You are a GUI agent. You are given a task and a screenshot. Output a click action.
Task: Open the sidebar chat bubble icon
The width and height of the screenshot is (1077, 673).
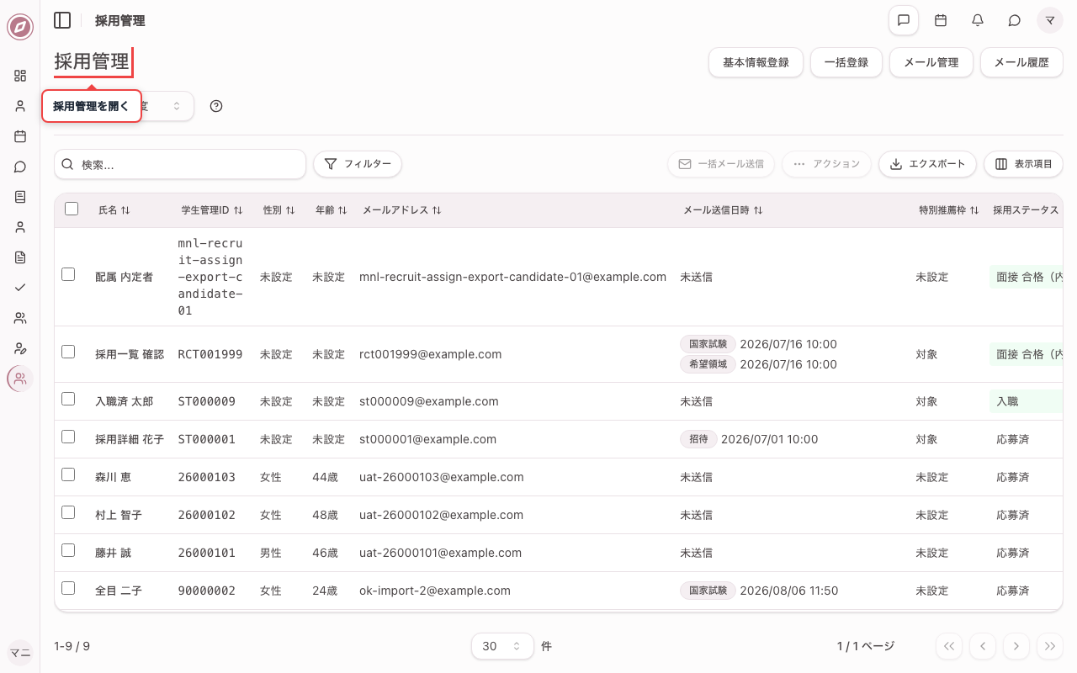tap(20, 167)
